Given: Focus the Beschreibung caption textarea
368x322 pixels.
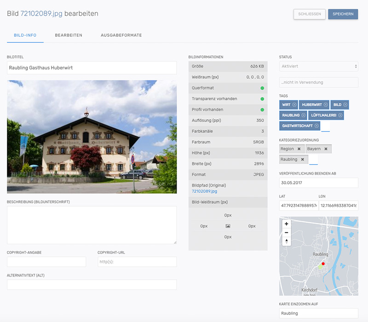Looking at the screenshot, I should (x=92, y=225).
